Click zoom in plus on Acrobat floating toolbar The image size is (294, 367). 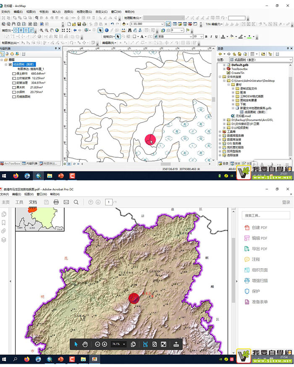105,344
